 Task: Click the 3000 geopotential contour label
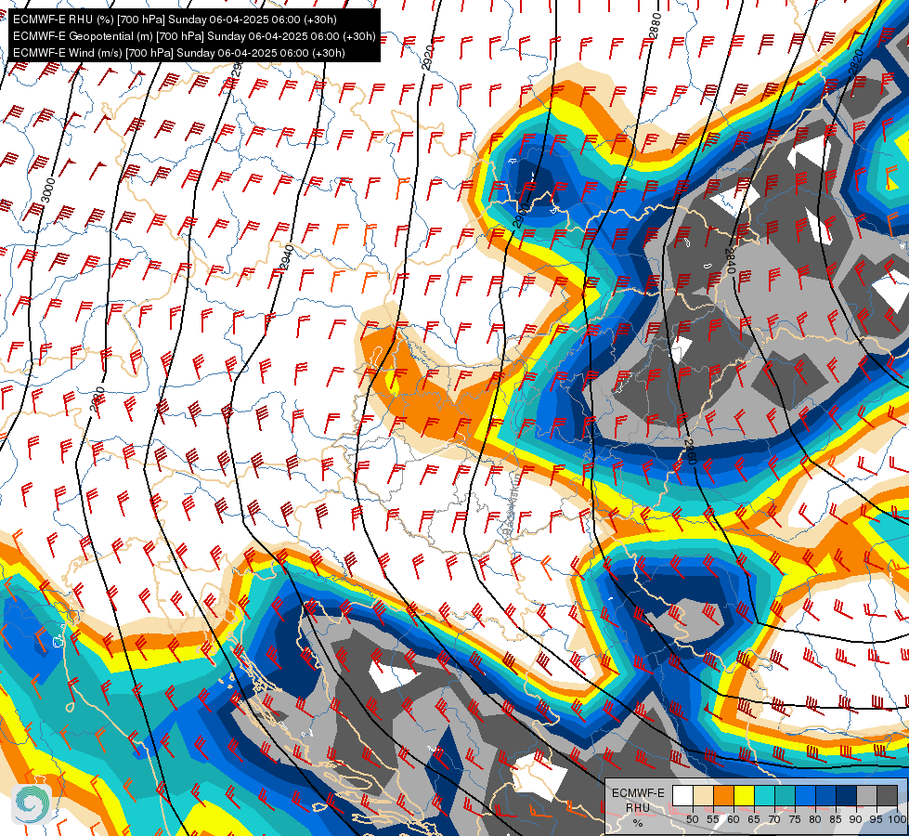[48, 190]
